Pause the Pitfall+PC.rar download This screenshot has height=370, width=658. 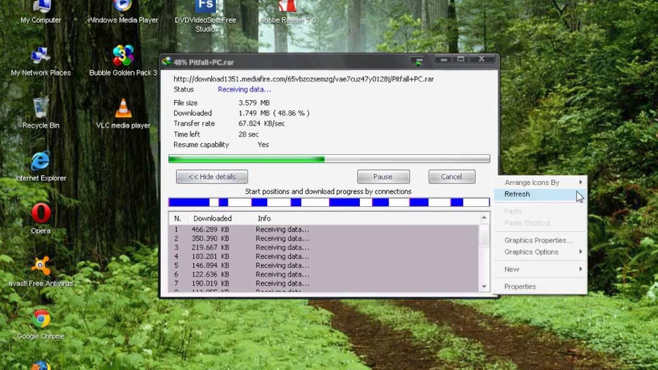383,177
